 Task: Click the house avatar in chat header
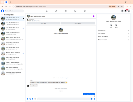tap(28, 16)
